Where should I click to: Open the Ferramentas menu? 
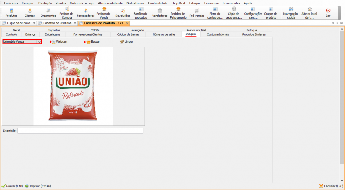231,3
